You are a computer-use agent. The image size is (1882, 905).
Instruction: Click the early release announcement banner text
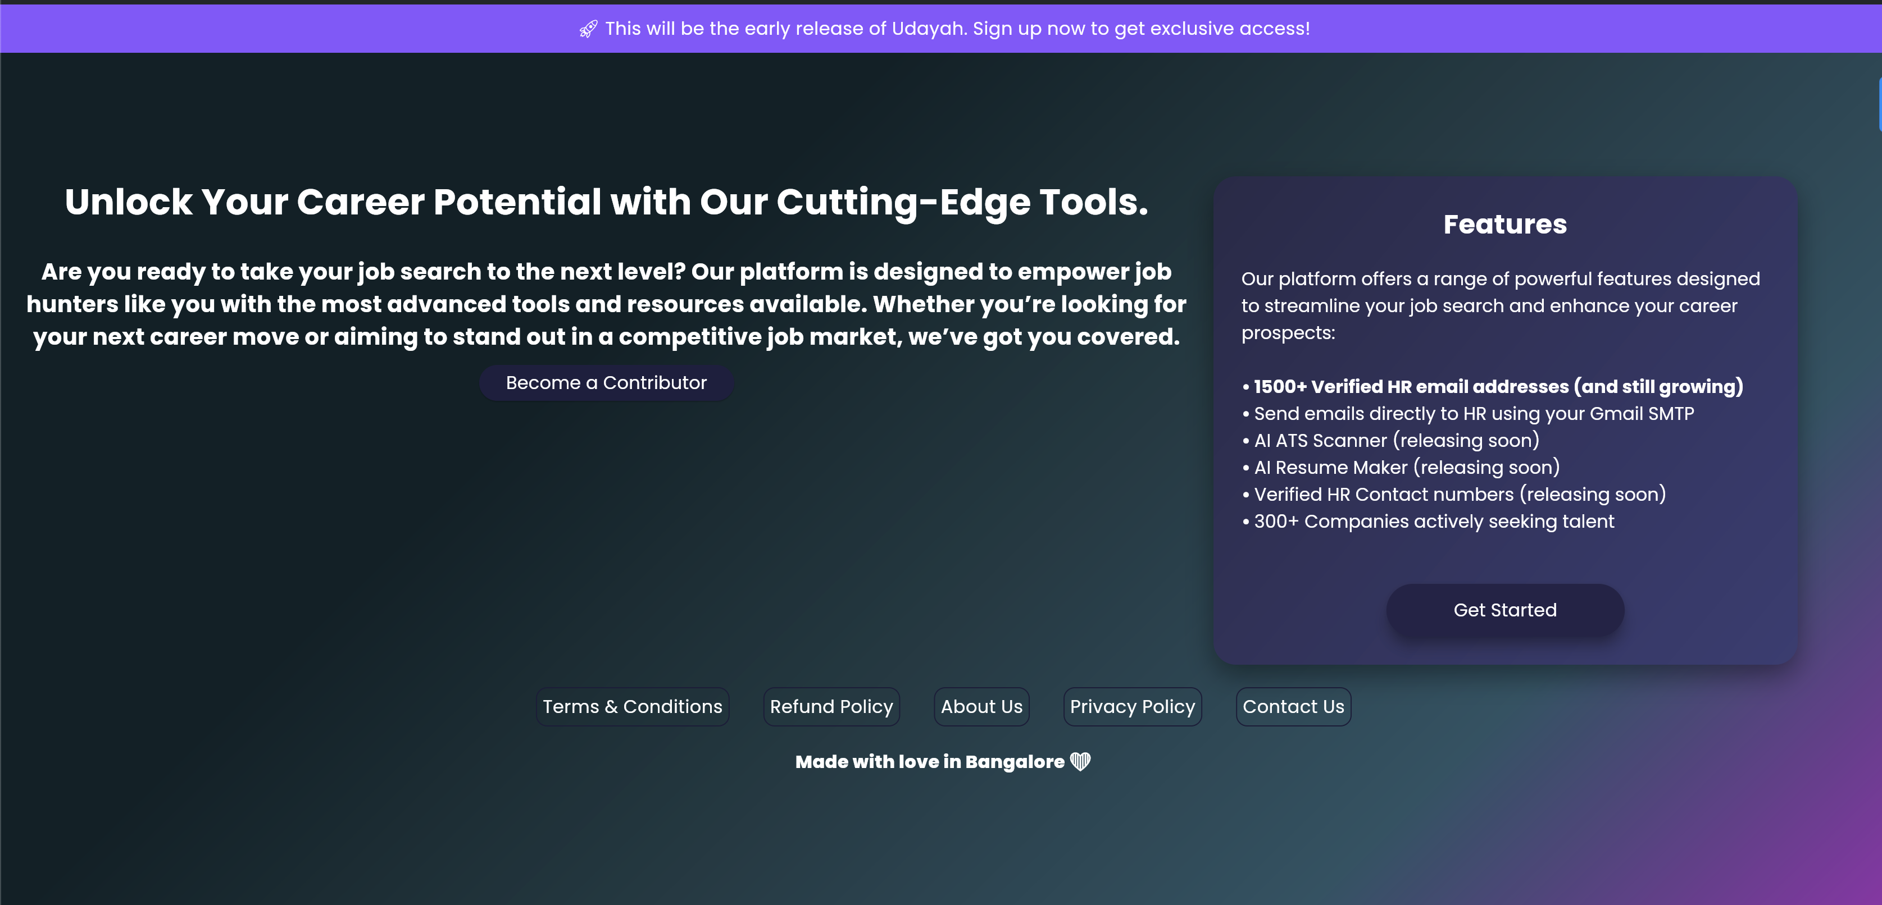(957, 29)
